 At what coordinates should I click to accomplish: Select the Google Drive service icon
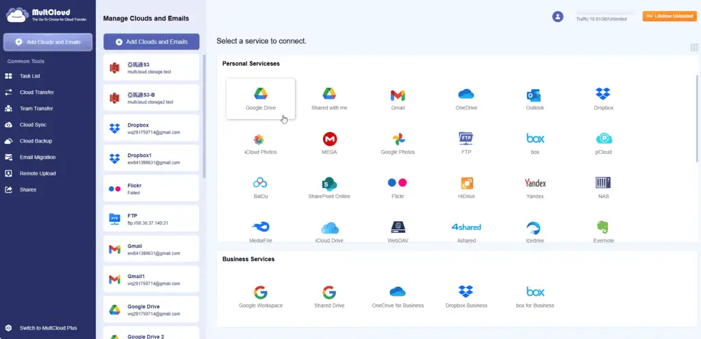(x=261, y=93)
